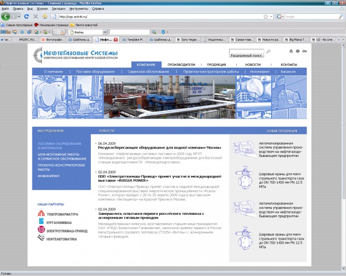
Task: Open the Файл menu
Action: (x=5, y=9)
